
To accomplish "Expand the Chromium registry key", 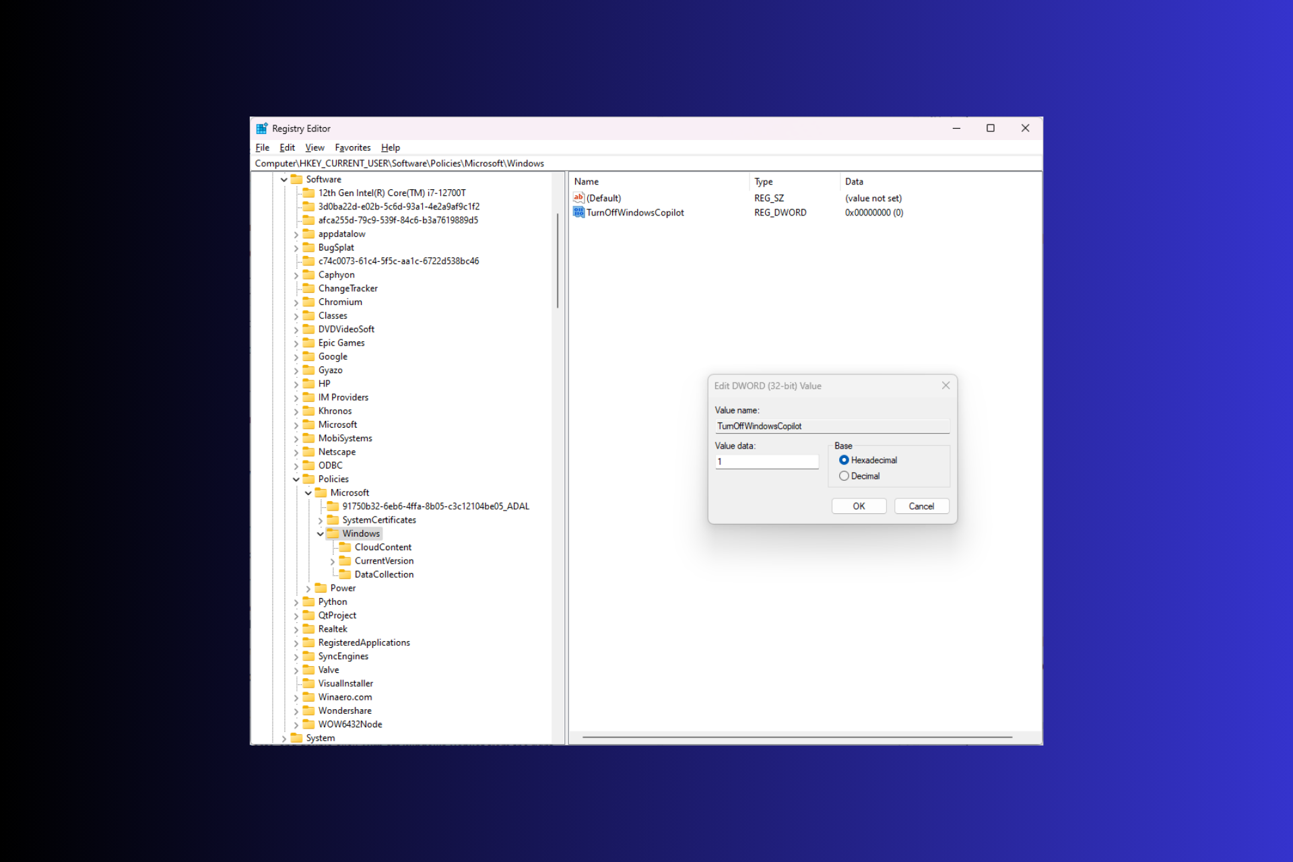I will (296, 302).
